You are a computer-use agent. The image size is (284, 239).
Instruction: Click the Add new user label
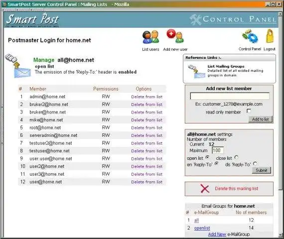coord(175,49)
